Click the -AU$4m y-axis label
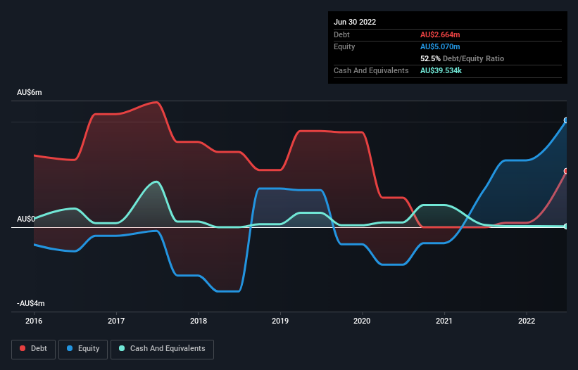578x370 pixels. pos(30,303)
